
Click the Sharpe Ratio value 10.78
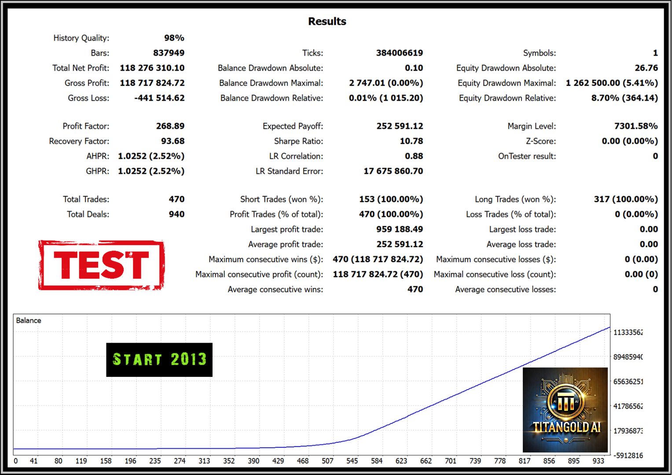point(411,141)
